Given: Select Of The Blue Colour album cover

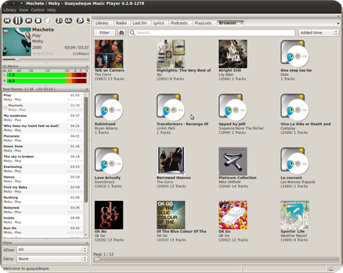Looking at the screenshot, I should [171, 215].
